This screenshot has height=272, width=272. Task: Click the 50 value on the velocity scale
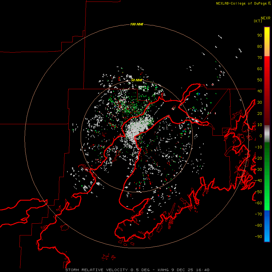tap(260, 80)
